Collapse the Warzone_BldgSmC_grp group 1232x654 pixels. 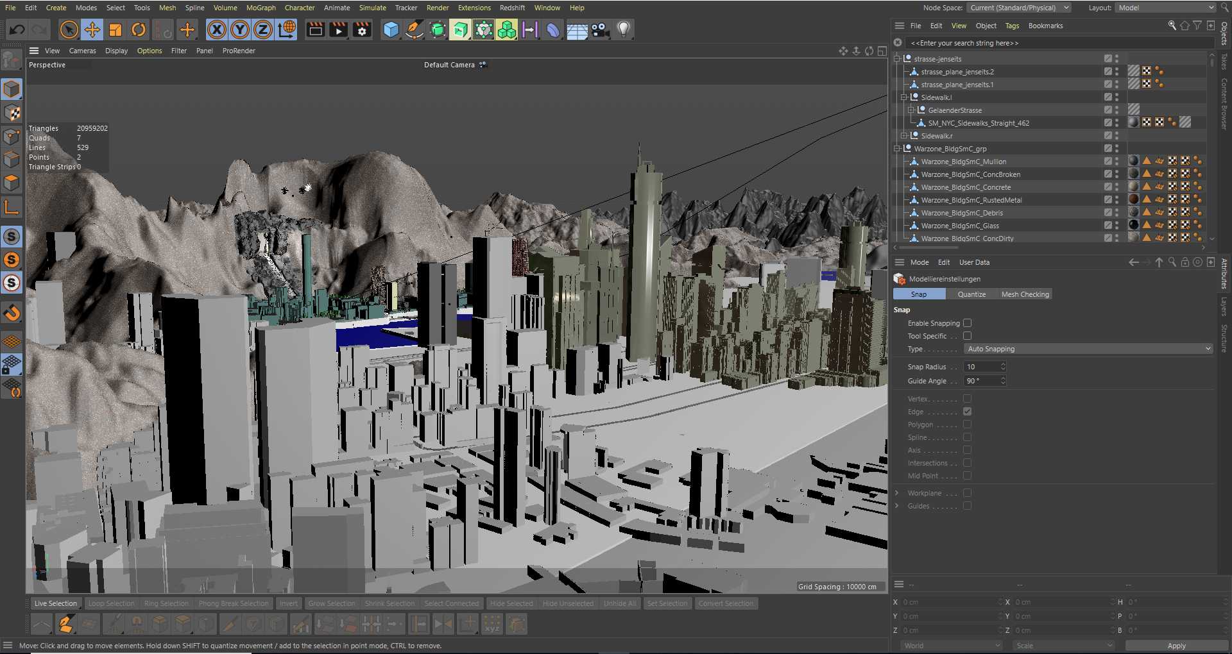tap(897, 149)
